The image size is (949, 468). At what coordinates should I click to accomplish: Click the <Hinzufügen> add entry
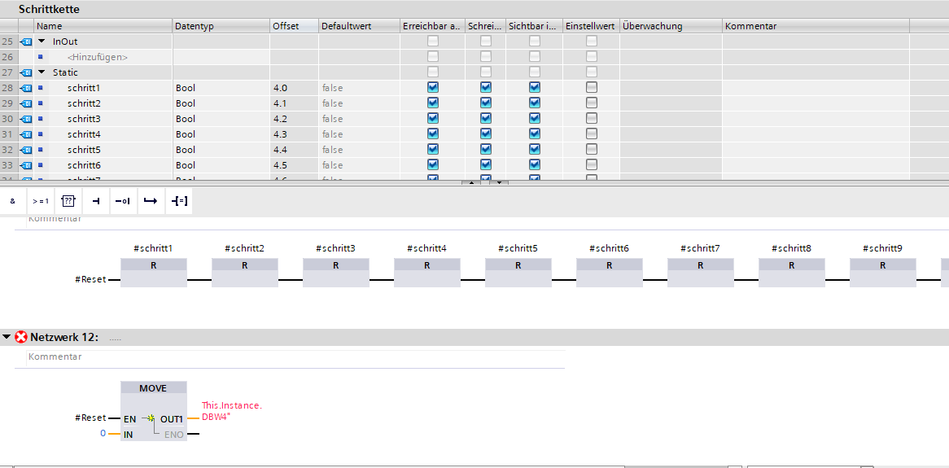click(98, 57)
